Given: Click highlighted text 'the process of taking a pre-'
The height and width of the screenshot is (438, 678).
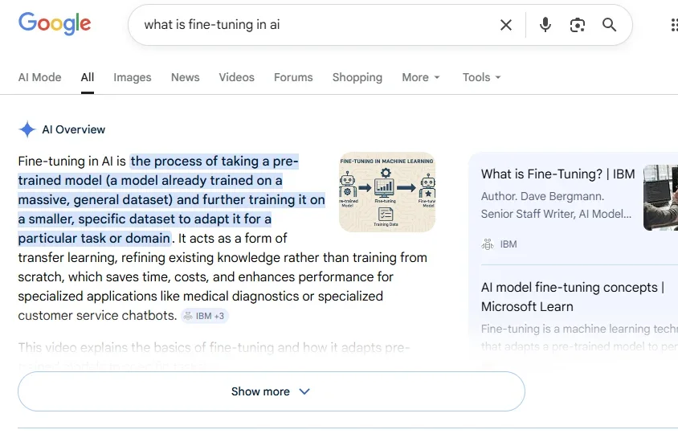Looking at the screenshot, I should click(x=214, y=162).
